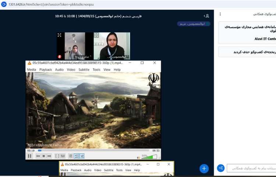Open chat options three-dot menu
Viewport: 276px width, 177px height.
(x=220, y=14)
